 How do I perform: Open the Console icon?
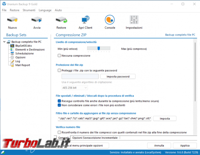pos(110,20)
